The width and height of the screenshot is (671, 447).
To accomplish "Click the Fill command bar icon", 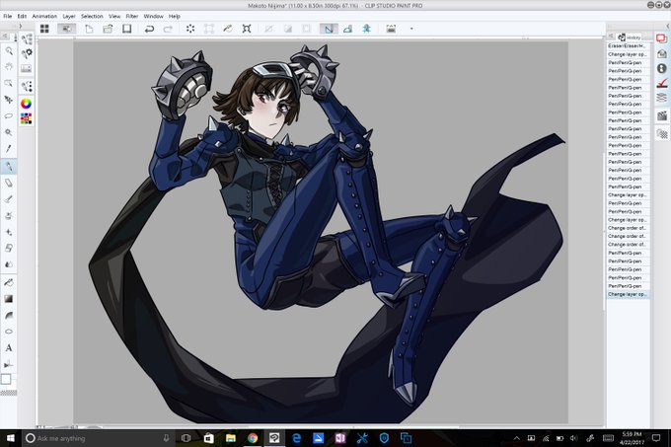I will point(228,29).
